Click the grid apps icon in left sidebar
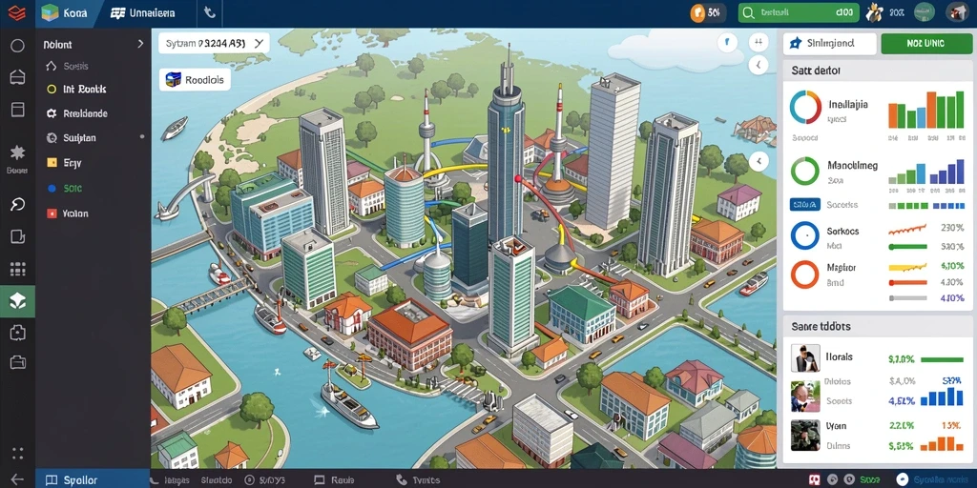977x488 pixels. point(17,270)
